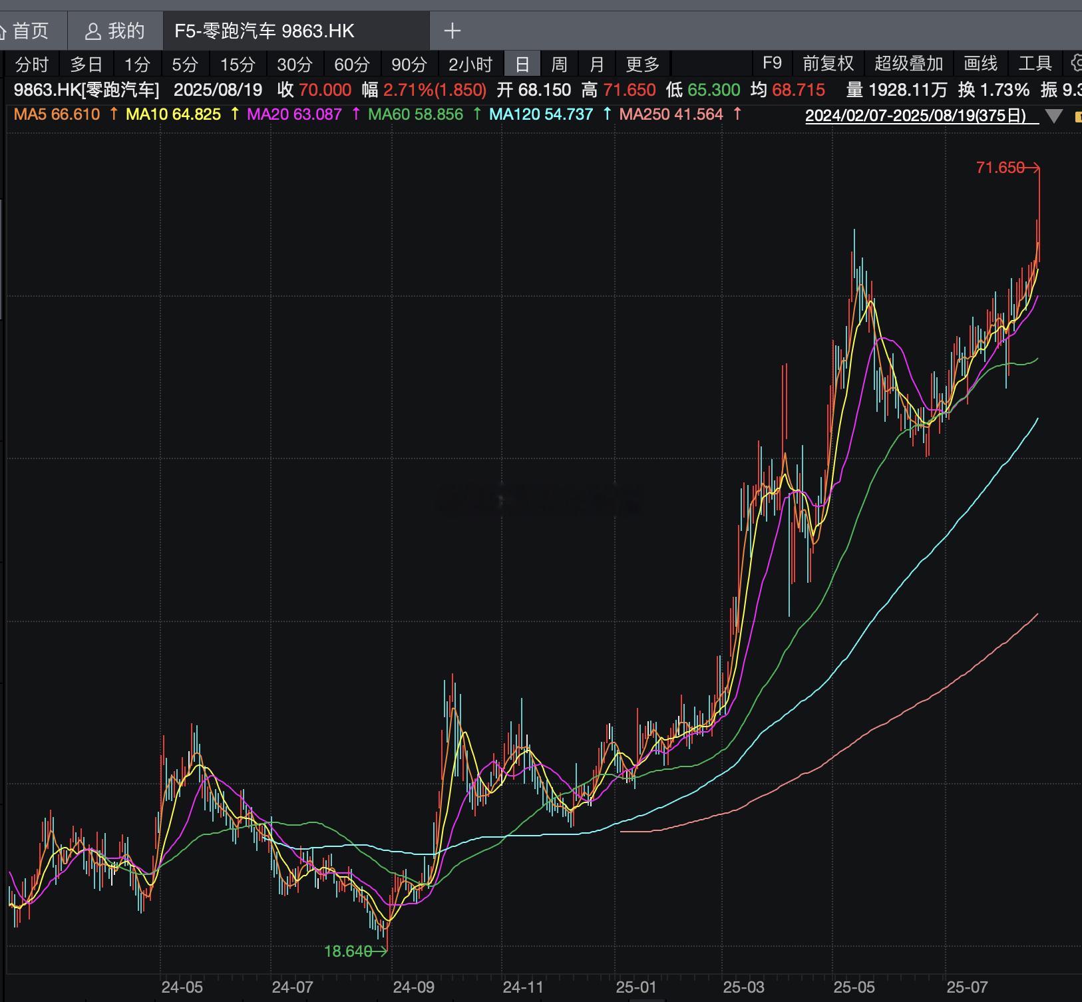
Task: Select the 多日 multi-day view
Action: [x=87, y=65]
